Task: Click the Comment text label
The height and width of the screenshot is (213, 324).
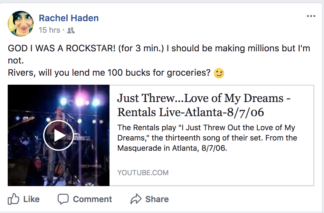Action: tap(92, 199)
